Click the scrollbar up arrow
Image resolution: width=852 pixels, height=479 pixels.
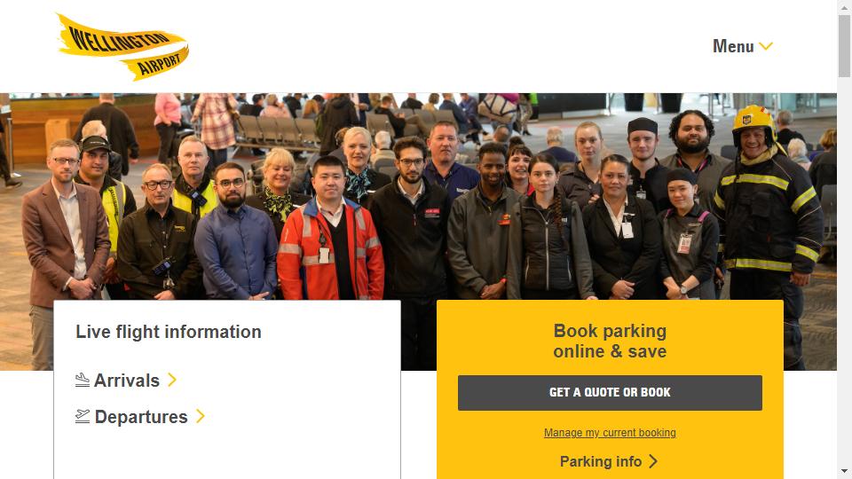click(844, 6)
